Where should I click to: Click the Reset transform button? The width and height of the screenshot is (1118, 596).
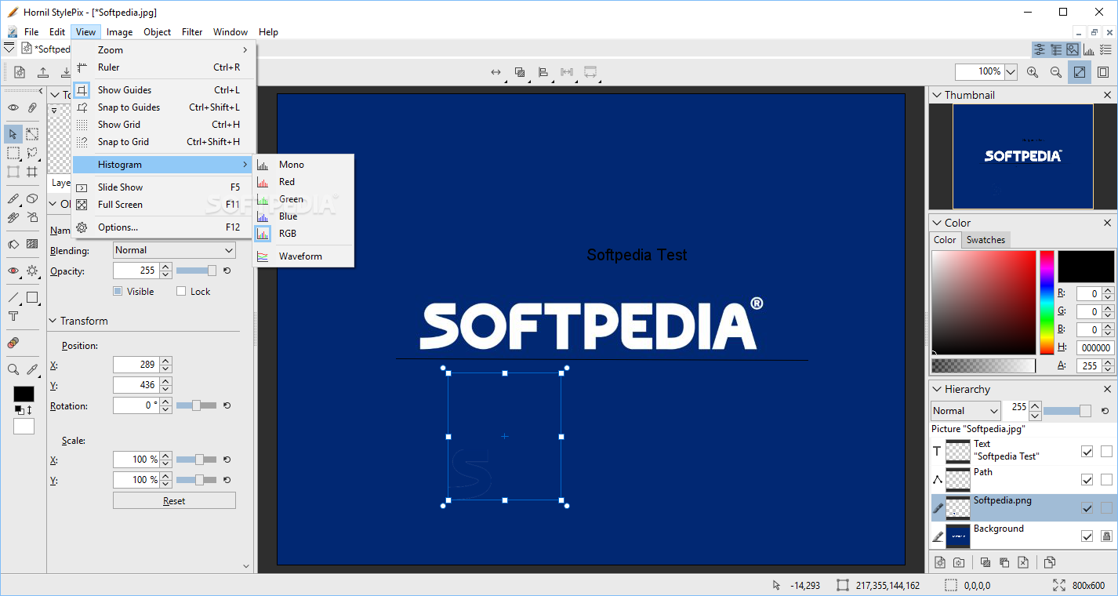[174, 501]
